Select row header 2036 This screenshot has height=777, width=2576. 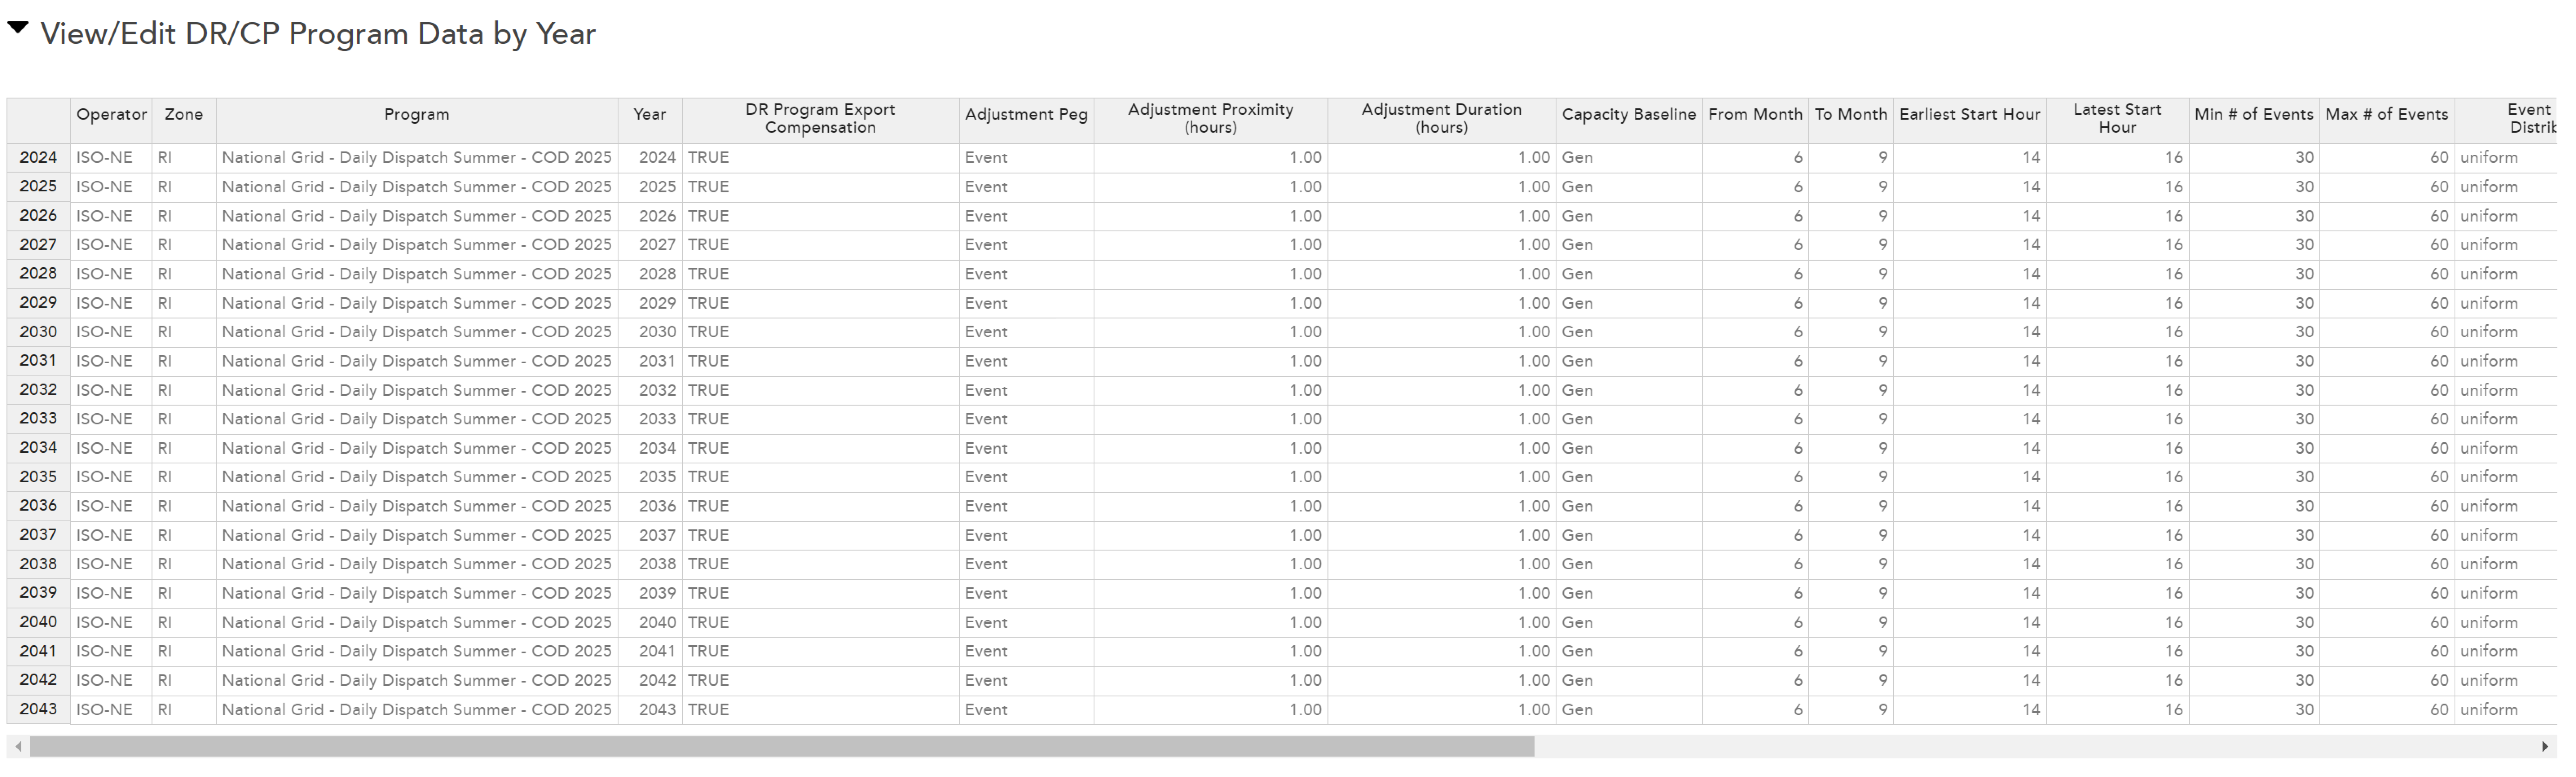(38, 506)
